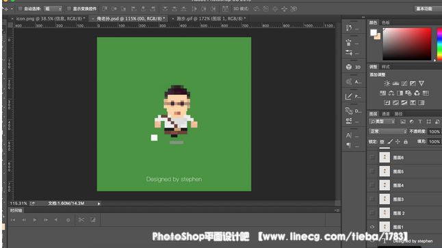Open the 3D panel
This screenshot has height=248, width=442.
click(x=352, y=67)
